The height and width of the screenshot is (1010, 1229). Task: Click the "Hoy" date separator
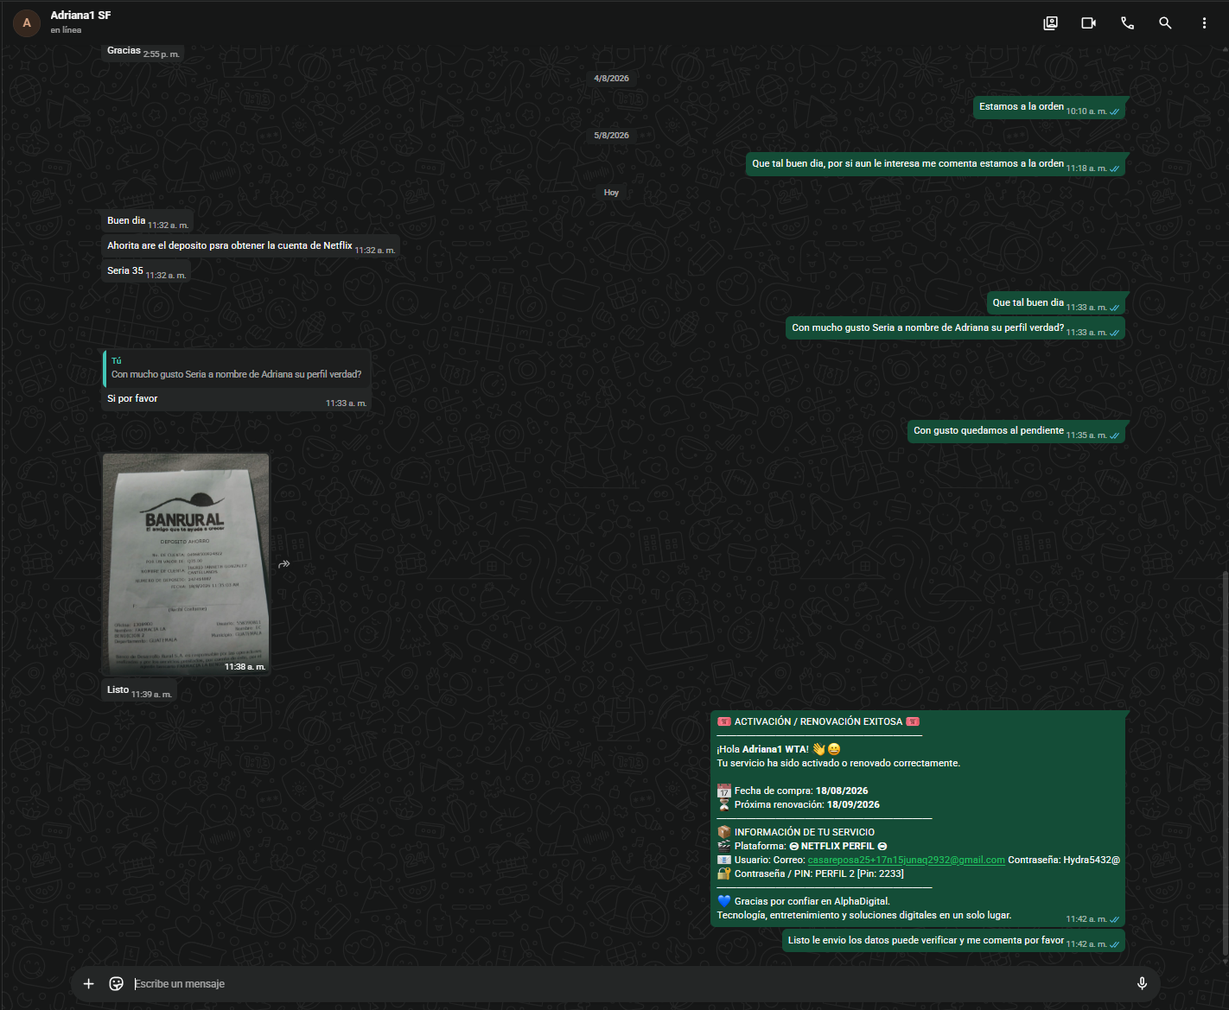pyautogui.click(x=611, y=193)
